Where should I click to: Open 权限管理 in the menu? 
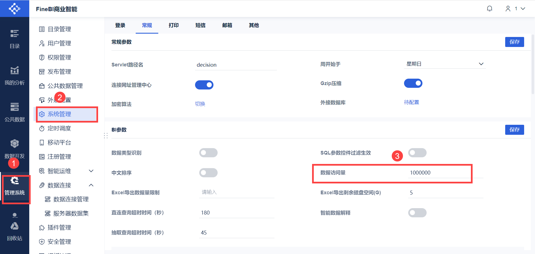click(59, 58)
